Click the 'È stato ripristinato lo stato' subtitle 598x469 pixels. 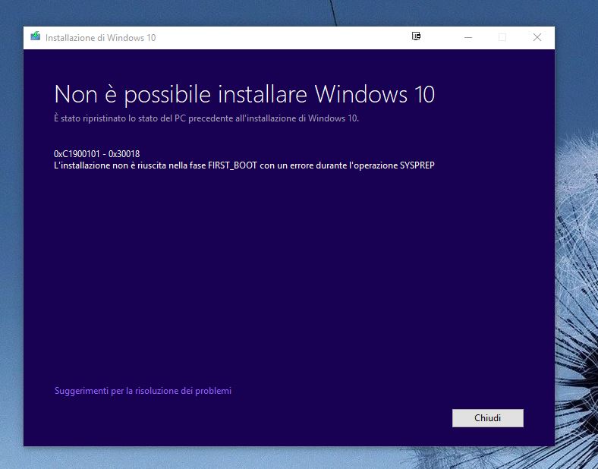tap(206, 118)
